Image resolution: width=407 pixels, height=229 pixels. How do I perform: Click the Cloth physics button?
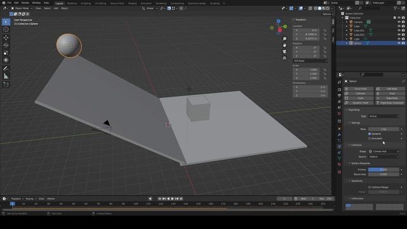click(359, 98)
